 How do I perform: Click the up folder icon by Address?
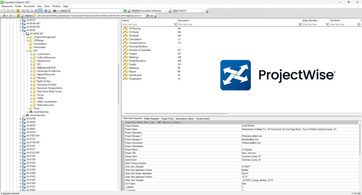pos(18,16)
